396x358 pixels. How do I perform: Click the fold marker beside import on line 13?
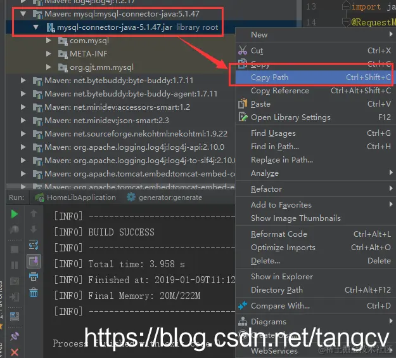[x=346, y=6]
